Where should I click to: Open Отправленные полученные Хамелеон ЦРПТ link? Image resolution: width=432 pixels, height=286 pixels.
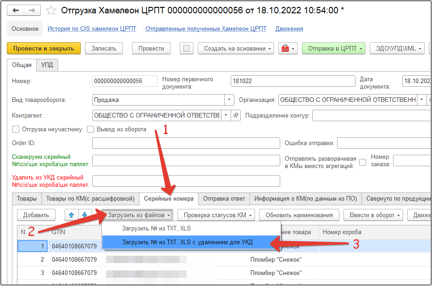point(206,28)
